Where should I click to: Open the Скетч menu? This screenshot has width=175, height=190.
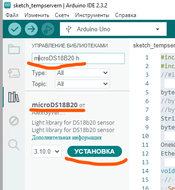pyautogui.click(x=62, y=15)
